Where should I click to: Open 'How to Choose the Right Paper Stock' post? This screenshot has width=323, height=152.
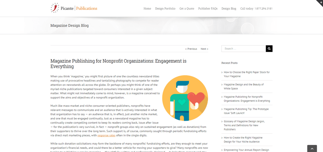pos(246,74)
